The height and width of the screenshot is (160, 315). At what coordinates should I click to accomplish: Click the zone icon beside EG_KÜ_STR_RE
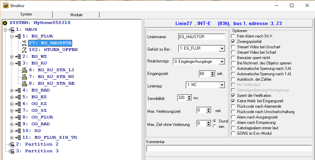tap(24, 83)
